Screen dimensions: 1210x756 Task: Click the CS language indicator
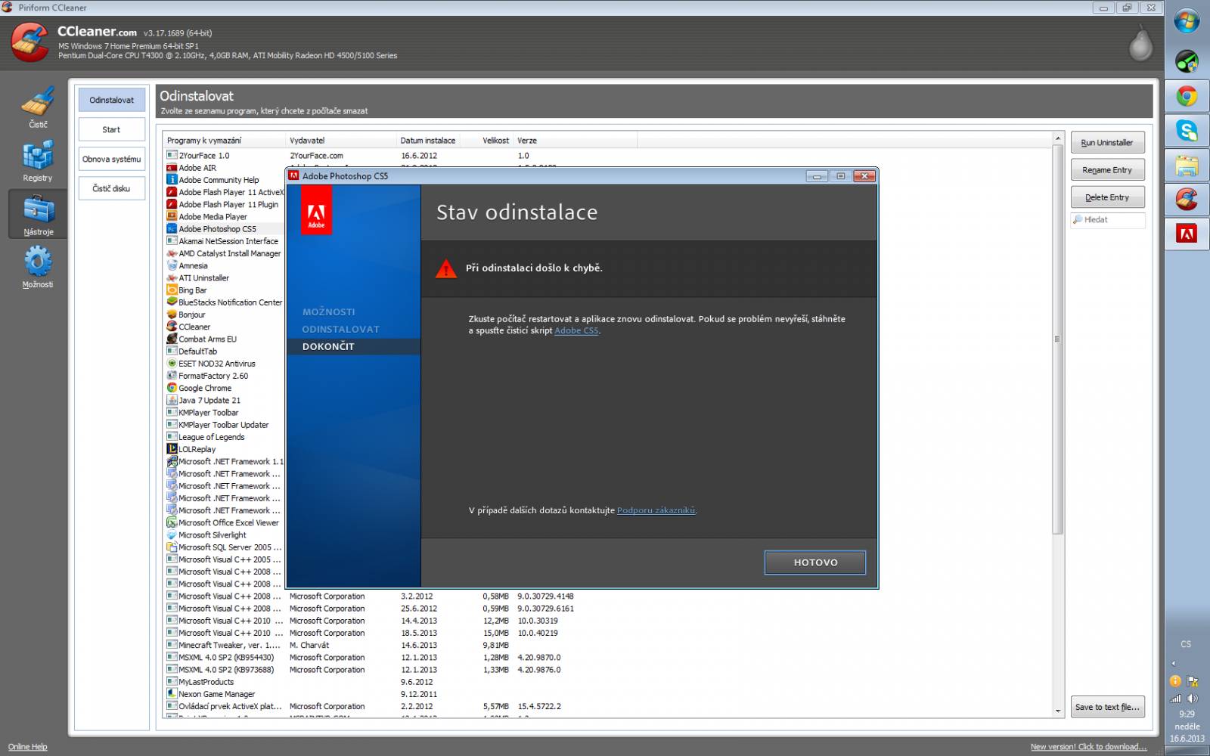tap(1186, 644)
